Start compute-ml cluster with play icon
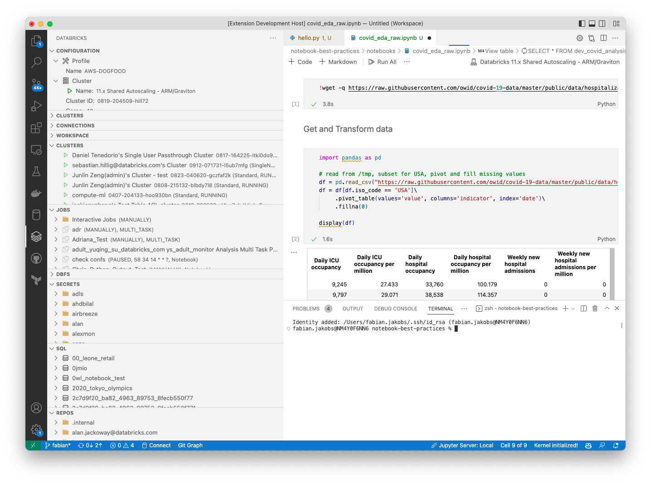Image resolution: width=651 pixels, height=484 pixels. click(66, 195)
